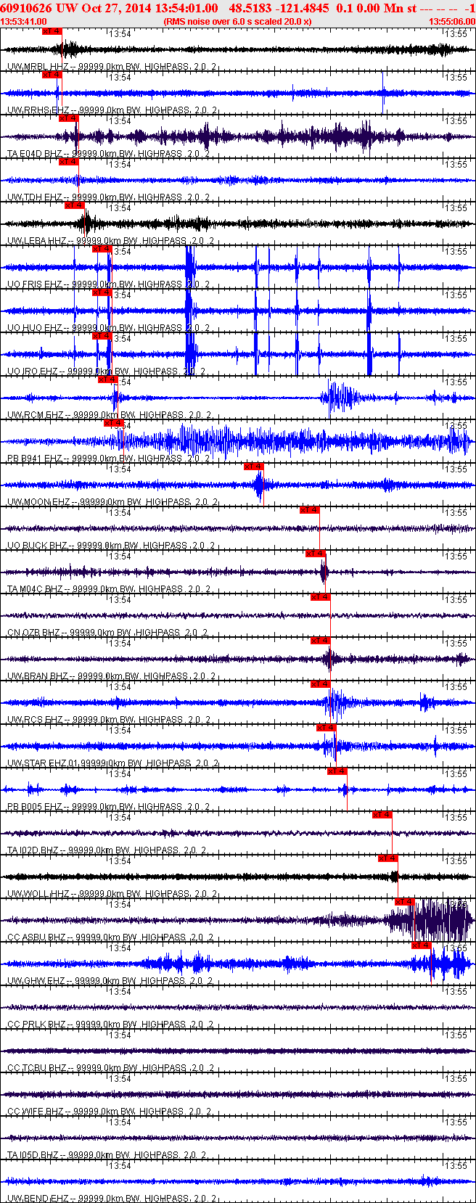This screenshot has width=476, height=1203.
Task: Select the TA.I02D BHZ station label
Action: pos(107,850)
